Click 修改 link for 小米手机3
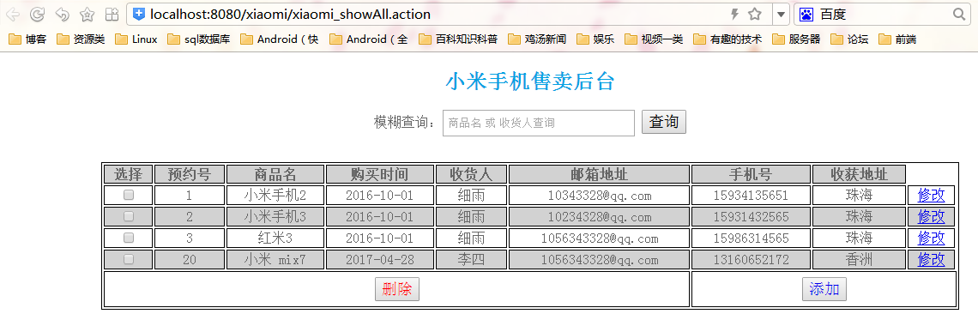The width and height of the screenshot is (978, 320). 931,216
